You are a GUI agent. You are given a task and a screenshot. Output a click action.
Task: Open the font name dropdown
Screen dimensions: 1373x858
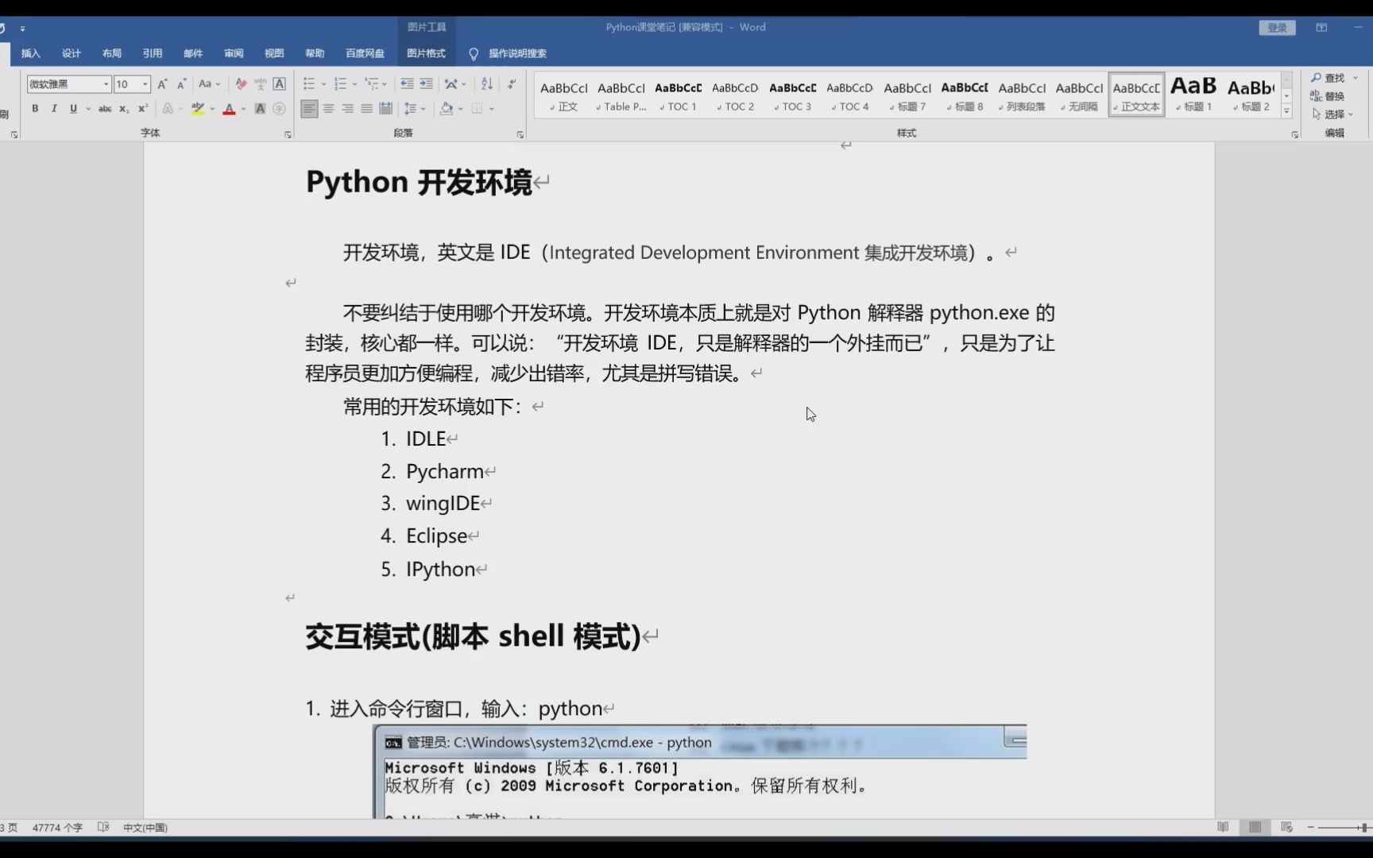106,83
